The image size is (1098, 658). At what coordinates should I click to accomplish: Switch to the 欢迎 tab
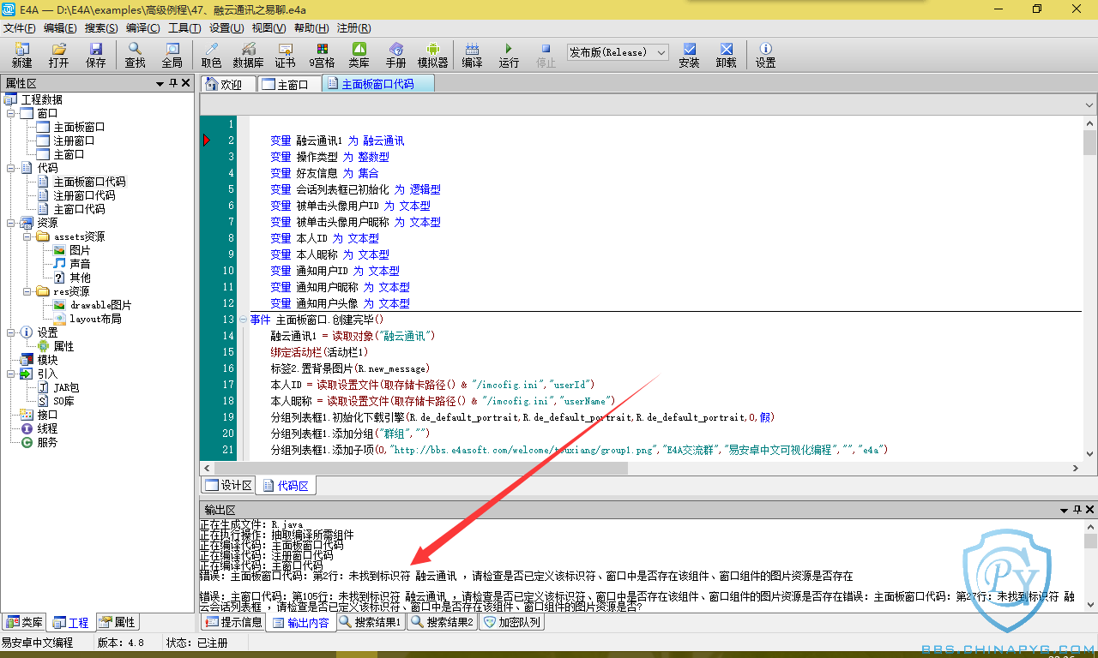coord(228,84)
